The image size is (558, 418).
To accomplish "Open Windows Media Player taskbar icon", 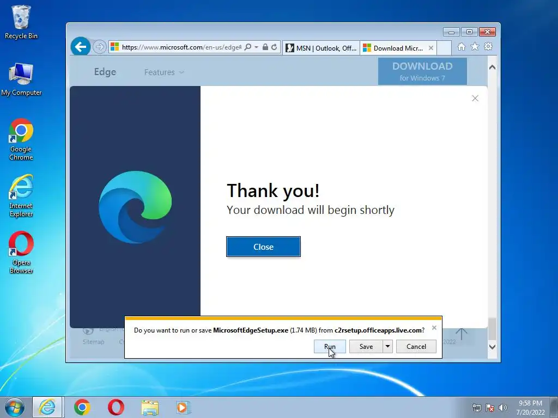I will (x=183, y=407).
